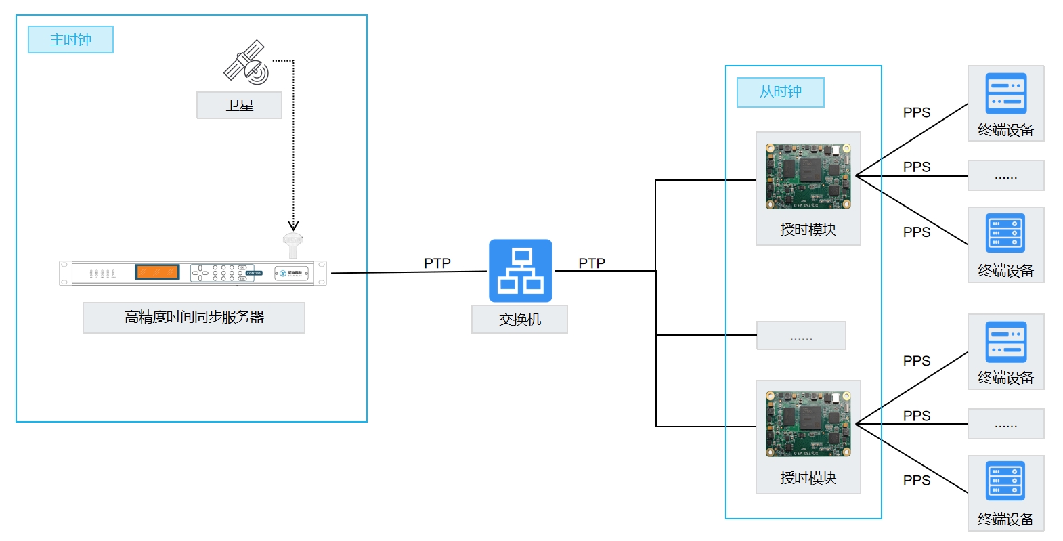Click the PTP label left of the switch
Viewport: 1063px width, 541px height.
tap(437, 263)
